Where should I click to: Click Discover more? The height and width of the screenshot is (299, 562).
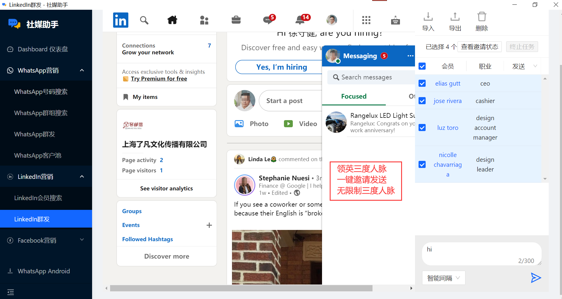tap(166, 256)
